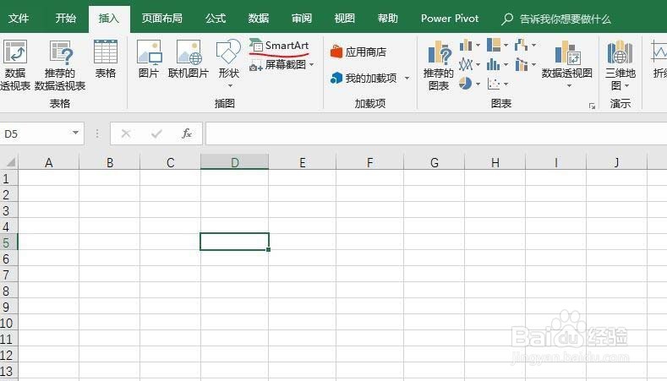Insert a Line sparkline (折线)
This screenshot has width=667, height=381.
coord(659,58)
